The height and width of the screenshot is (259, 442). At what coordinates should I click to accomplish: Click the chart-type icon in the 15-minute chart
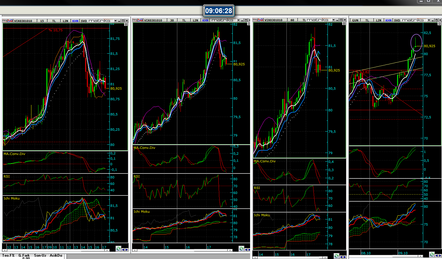(5, 21)
